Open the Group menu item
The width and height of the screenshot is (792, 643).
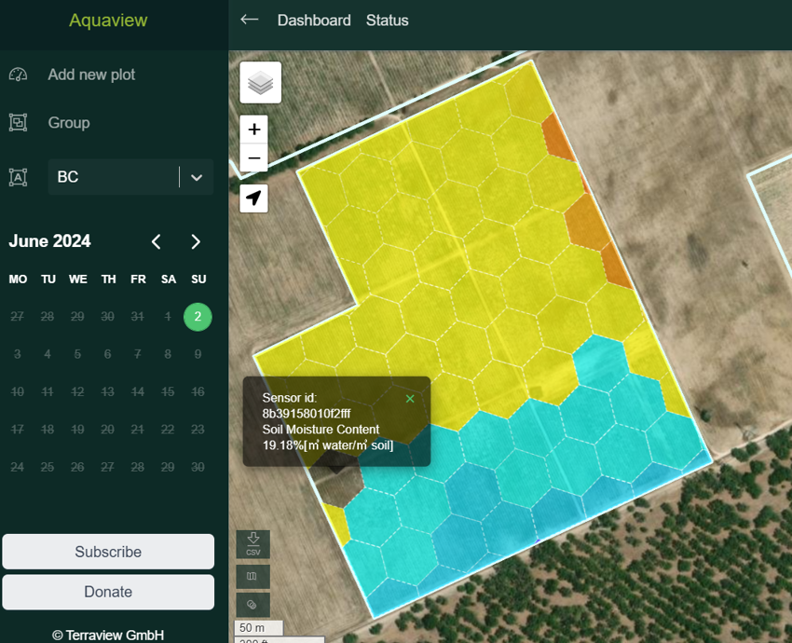[x=68, y=123]
